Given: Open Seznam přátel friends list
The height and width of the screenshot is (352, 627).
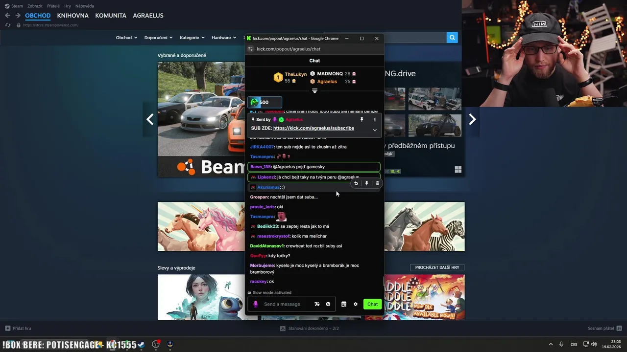Looking at the screenshot, I should [x=605, y=329].
